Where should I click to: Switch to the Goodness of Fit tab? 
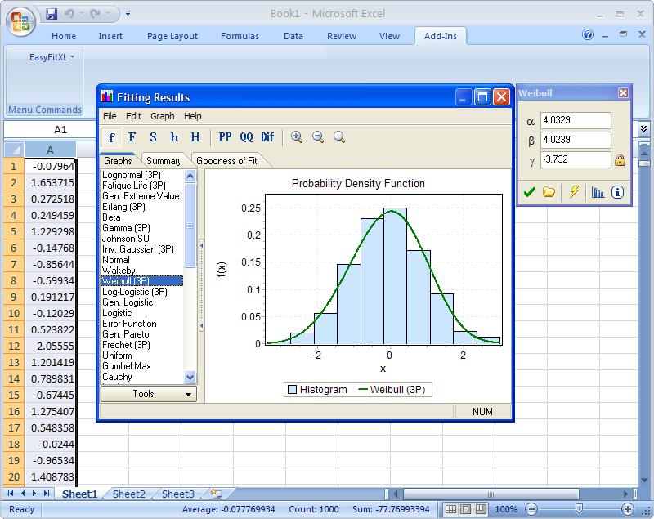tap(227, 161)
